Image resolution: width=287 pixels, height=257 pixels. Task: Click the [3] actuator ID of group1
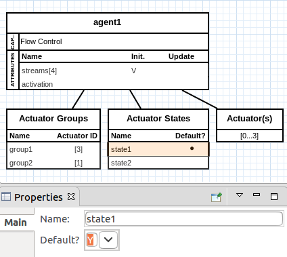(79, 149)
